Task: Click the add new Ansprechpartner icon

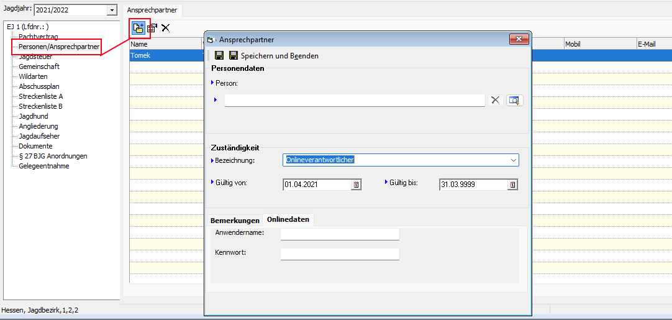Action: (x=138, y=27)
